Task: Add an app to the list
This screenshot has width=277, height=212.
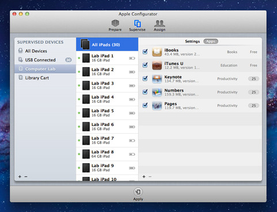Action: pos(144,176)
